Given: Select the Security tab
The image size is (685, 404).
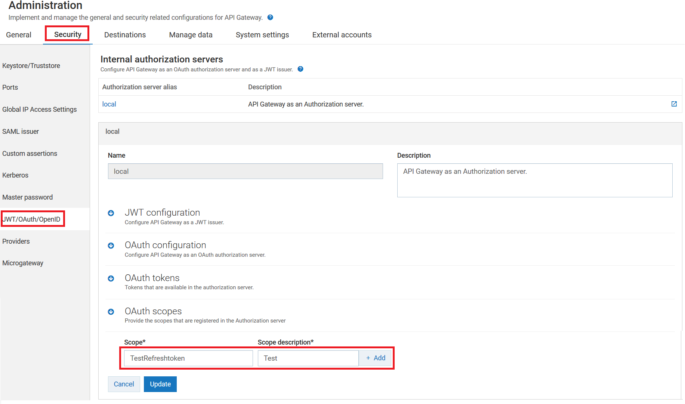Looking at the screenshot, I should (x=68, y=34).
